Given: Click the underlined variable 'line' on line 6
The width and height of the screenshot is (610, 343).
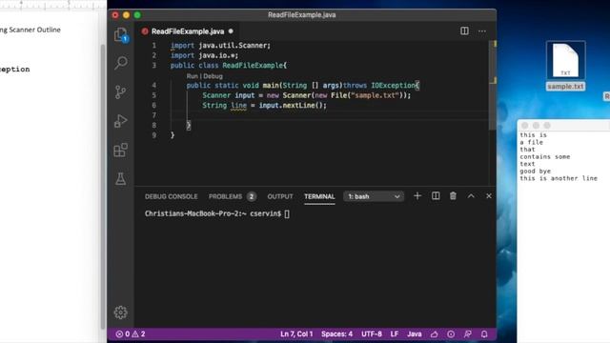Looking at the screenshot, I should (x=238, y=106).
